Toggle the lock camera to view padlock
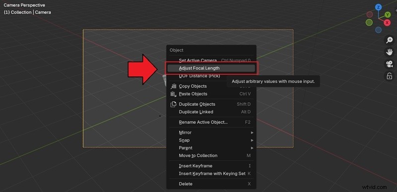The image size is (397, 192). (389, 76)
